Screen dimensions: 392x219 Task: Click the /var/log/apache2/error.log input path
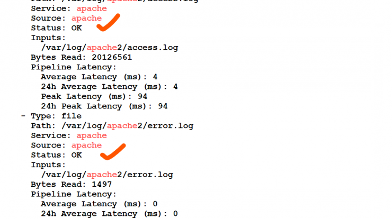107,175
